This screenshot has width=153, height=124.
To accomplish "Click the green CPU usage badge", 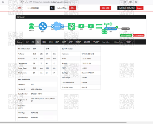I will [x=104, y=30].
